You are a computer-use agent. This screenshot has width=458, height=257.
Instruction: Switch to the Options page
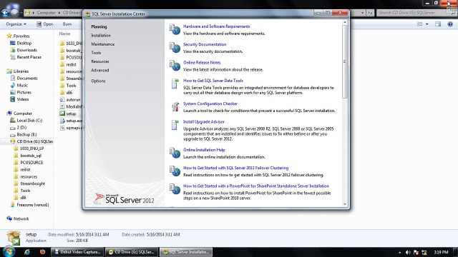98,81
